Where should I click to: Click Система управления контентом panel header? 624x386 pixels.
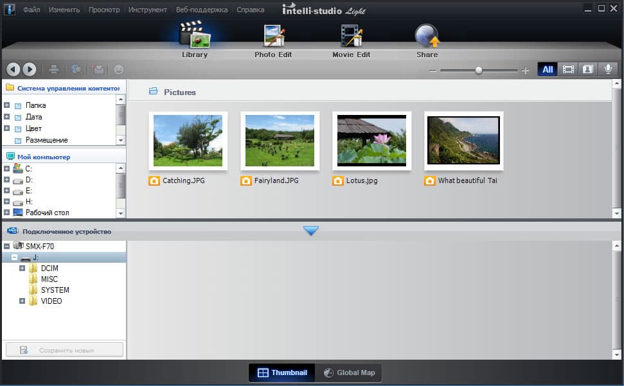63,88
